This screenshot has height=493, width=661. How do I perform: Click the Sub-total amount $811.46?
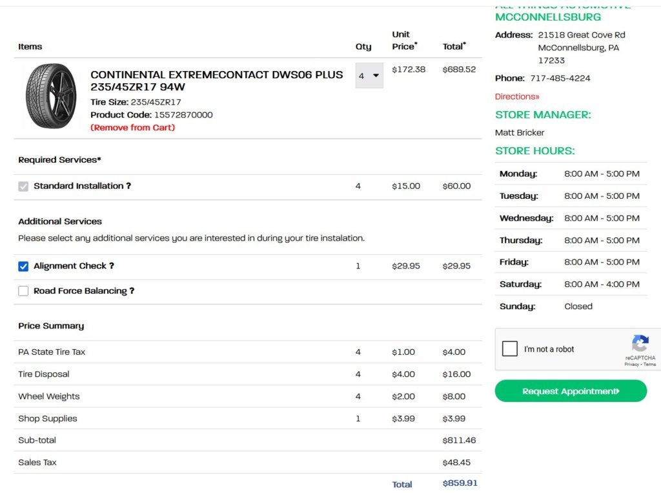click(459, 440)
